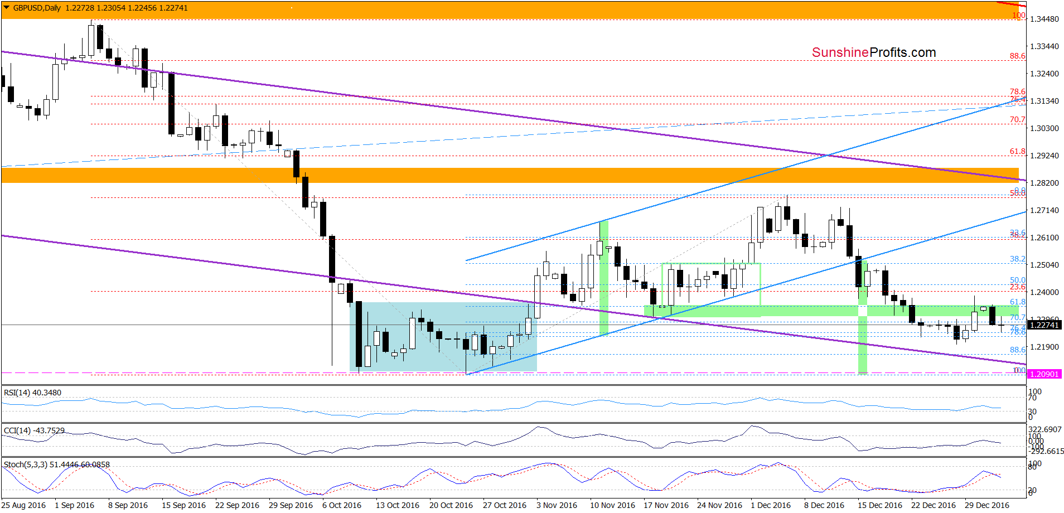This screenshot has height=513, width=1064.
Task: Select the orange resistance zone near 1.28200
Action: (510, 175)
